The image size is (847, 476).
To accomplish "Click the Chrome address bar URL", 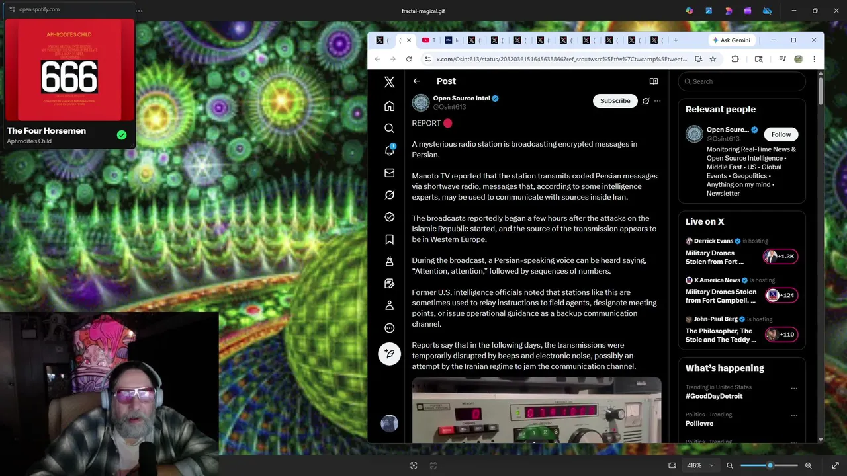I will [561, 59].
